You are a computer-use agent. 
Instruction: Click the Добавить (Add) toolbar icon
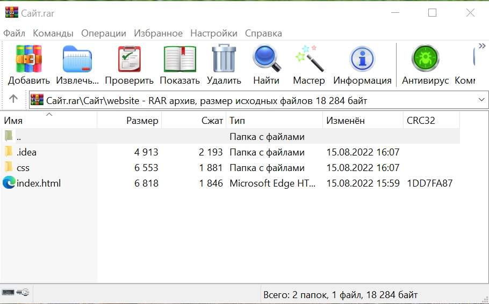tap(28, 59)
